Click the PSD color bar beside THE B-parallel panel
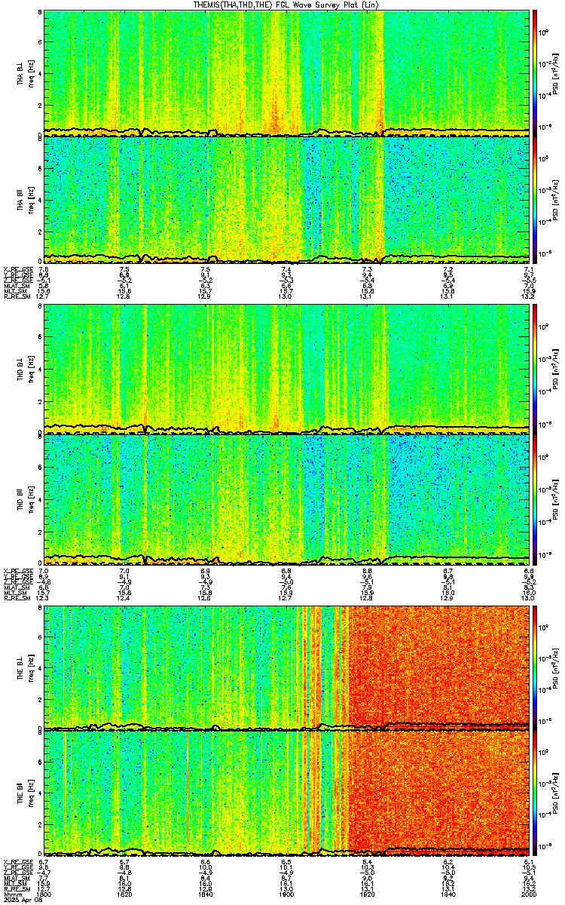Viewport: 565px width, 905px height. coord(536,793)
